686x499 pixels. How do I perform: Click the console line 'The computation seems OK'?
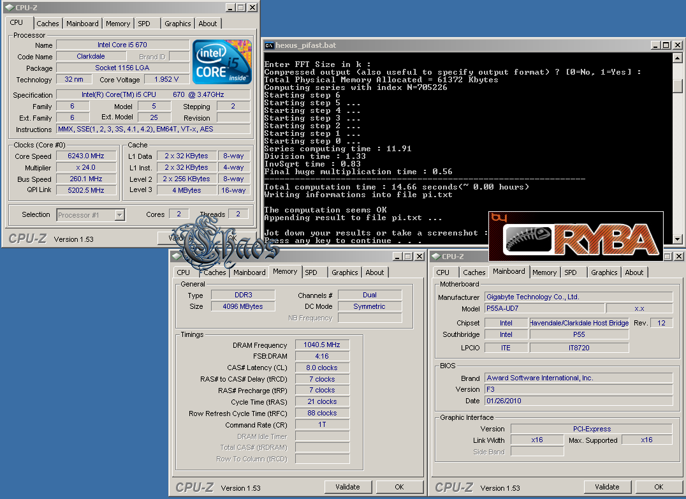click(x=326, y=210)
